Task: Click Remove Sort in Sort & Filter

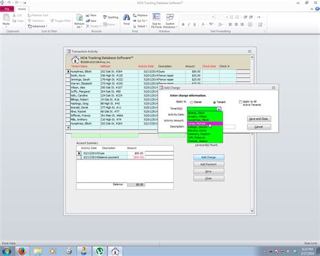Action: [x=38, y=16]
